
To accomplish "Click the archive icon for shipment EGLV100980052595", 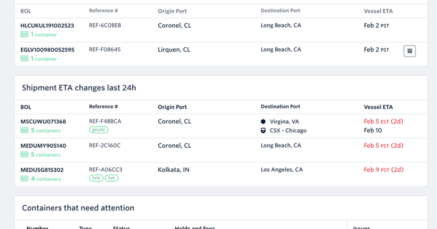I will click(409, 51).
